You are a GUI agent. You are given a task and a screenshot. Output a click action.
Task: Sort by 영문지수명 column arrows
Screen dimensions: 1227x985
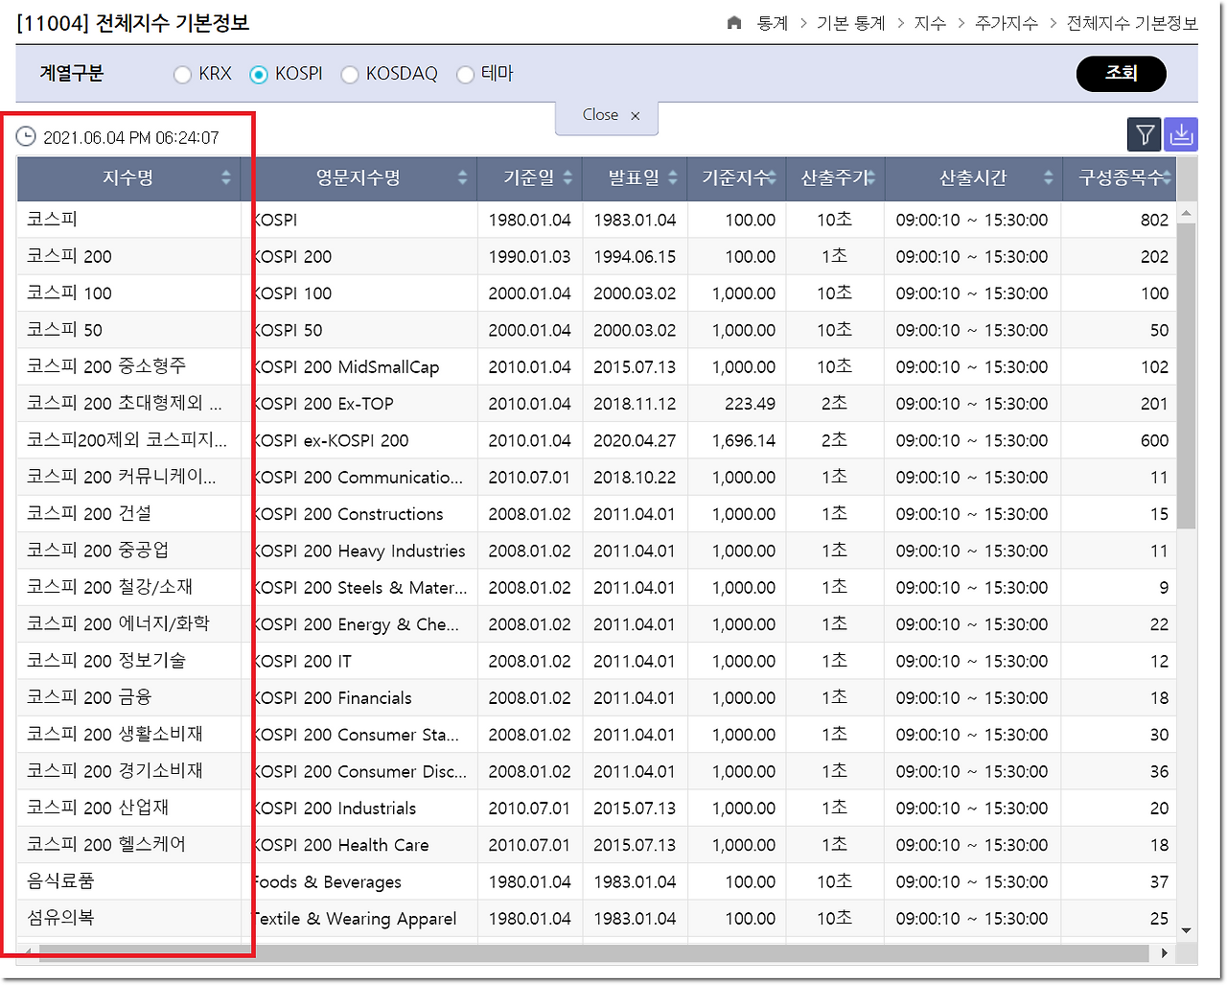tap(463, 177)
